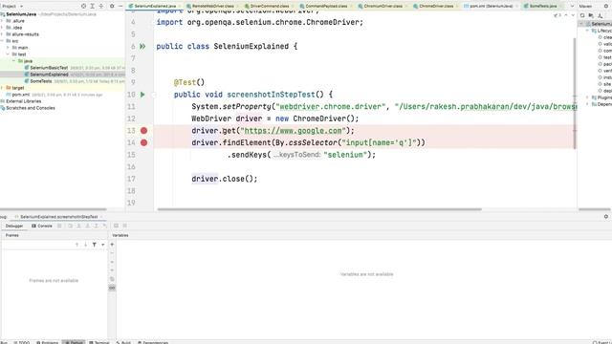Viewport: 612px width, 344px height.
Task: Click Maven generate sources icon
Action: (591, 15)
